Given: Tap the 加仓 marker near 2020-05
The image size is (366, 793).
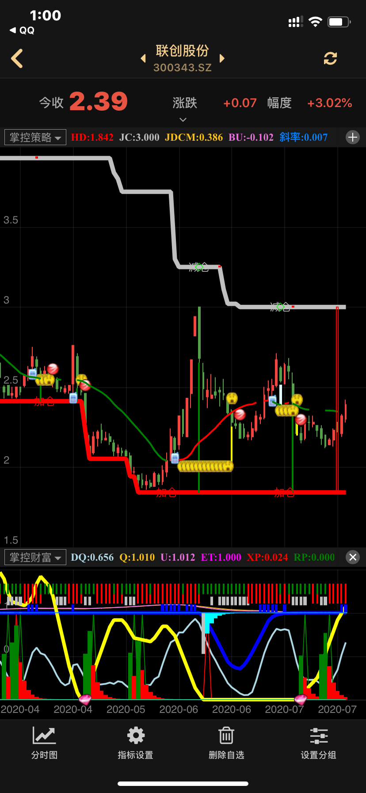Looking at the screenshot, I should coord(166,493).
